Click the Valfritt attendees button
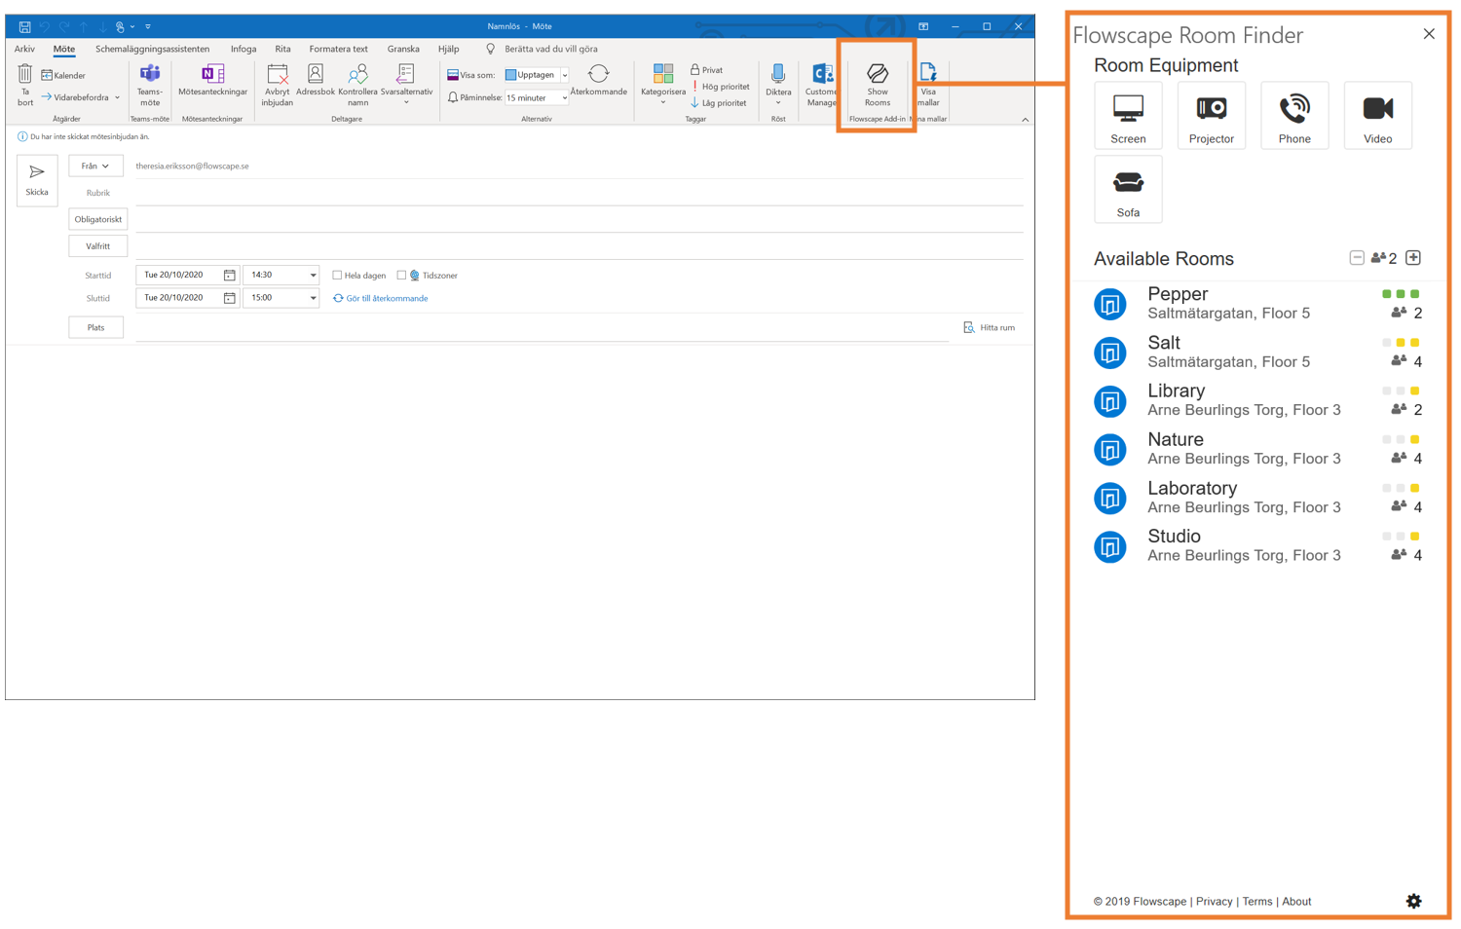This screenshot has width=1461, height=929. click(x=98, y=246)
